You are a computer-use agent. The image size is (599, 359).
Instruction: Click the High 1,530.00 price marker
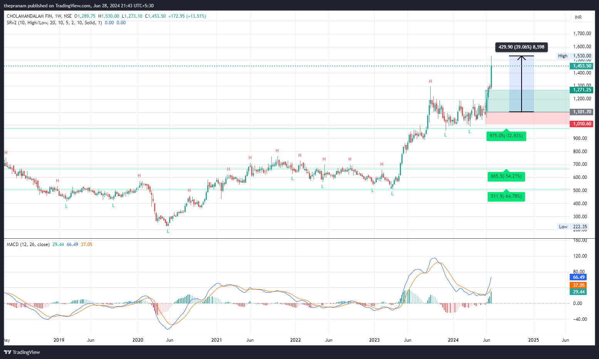coord(574,56)
